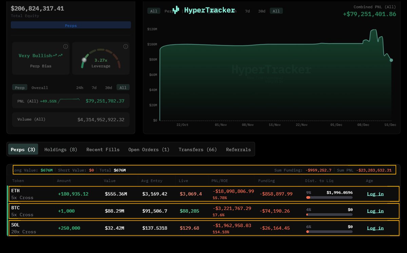Open the Transfers (66) tab
Image resolution: width=407 pixels, height=253 pixels.
197,149
